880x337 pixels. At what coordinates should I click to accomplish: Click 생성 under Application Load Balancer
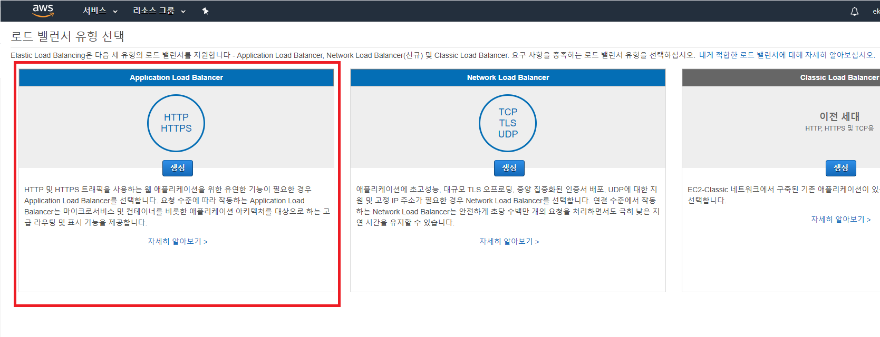[178, 168]
